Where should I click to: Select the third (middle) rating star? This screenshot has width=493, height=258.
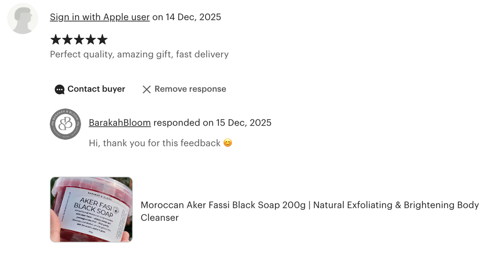point(79,39)
